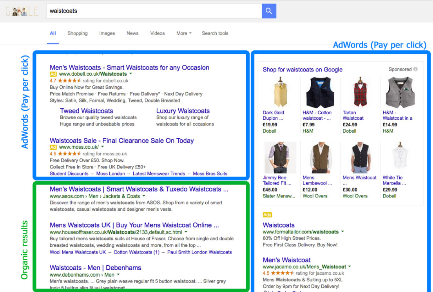The height and width of the screenshot is (292, 433).
Task: Open the H&M - Waistcoat in a title
Action: pos(397,115)
